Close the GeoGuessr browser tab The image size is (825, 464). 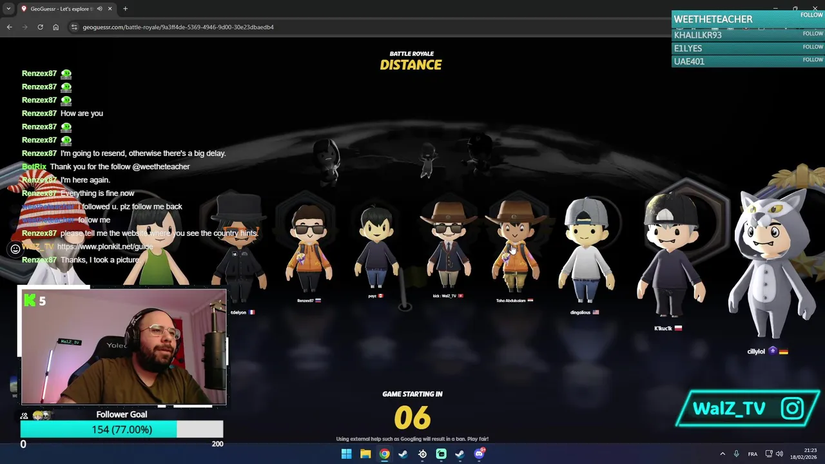(x=110, y=9)
